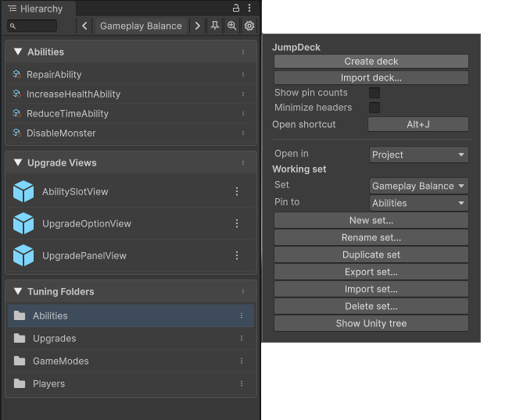Click the hierarchy search field
The image size is (509, 420).
point(32,26)
